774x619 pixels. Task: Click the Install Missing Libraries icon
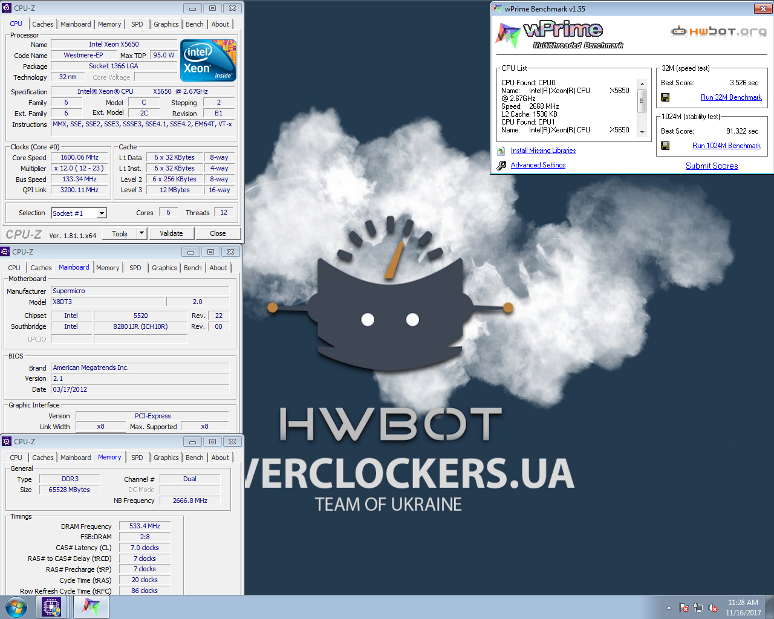pos(501,151)
